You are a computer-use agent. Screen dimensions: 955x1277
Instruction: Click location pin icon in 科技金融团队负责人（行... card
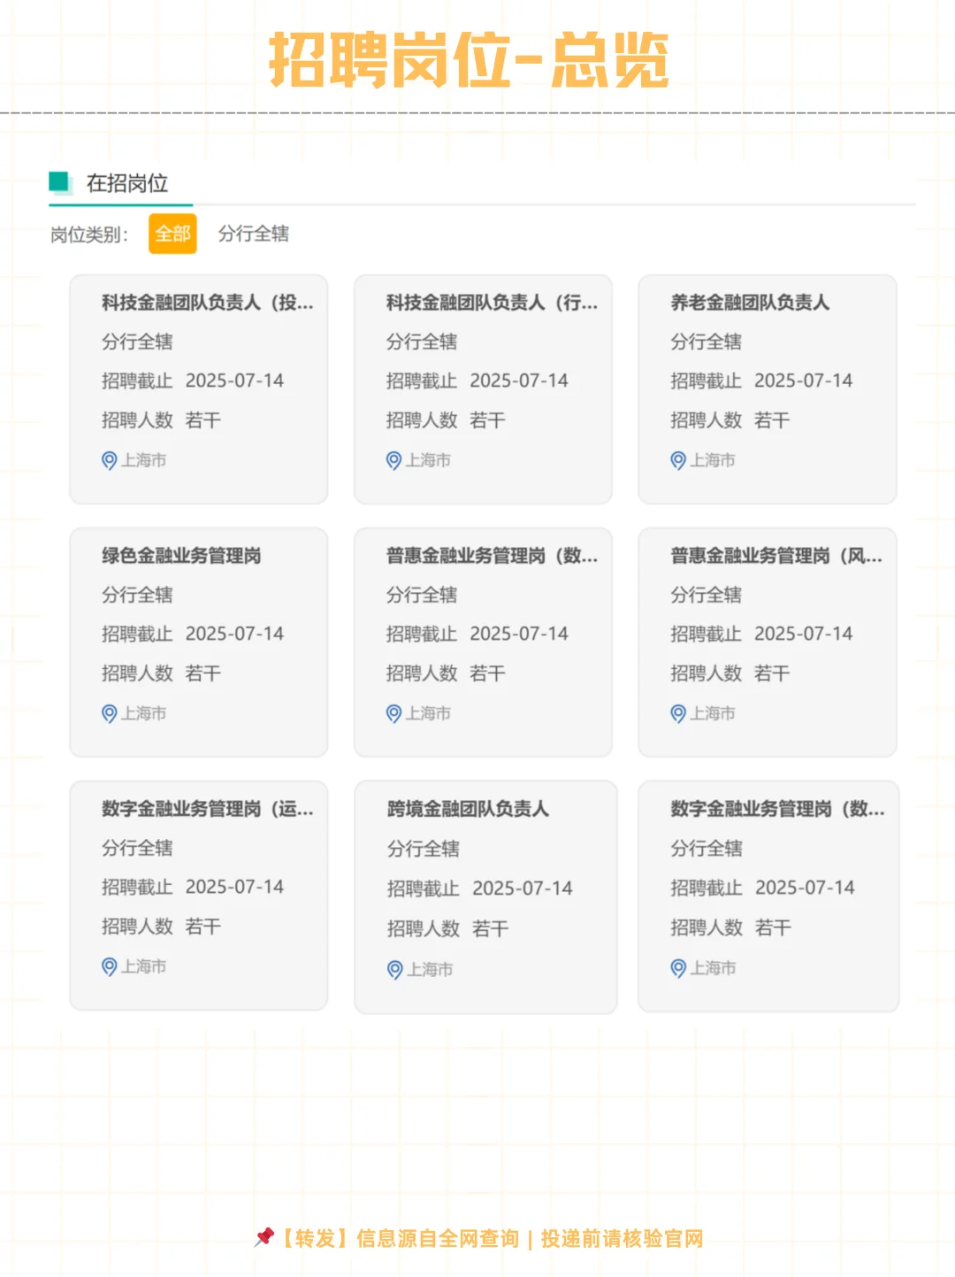[394, 460]
